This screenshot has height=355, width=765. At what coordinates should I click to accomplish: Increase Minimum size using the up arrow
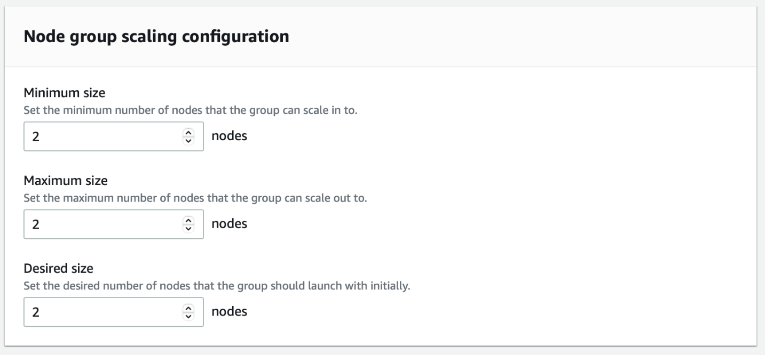[187, 133]
